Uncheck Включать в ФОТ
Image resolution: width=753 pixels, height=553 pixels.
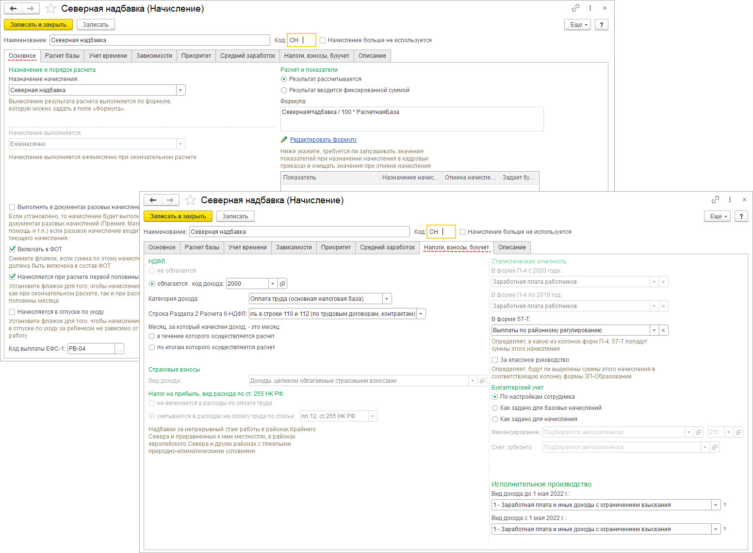click(x=12, y=249)
